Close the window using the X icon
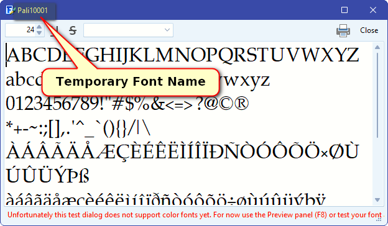 pyautogui.click(x=373, y=10)
